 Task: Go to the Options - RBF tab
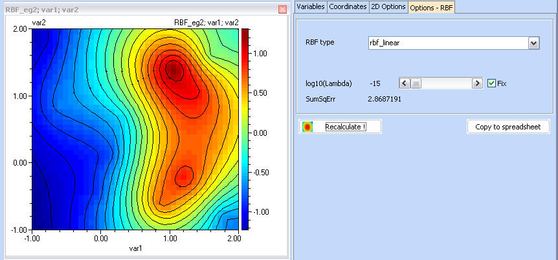(433, 6)
